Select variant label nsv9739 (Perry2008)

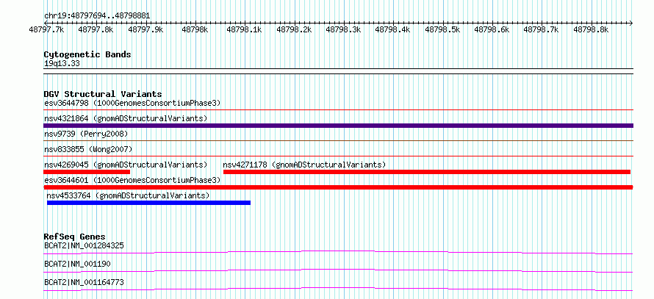point(86,134)
